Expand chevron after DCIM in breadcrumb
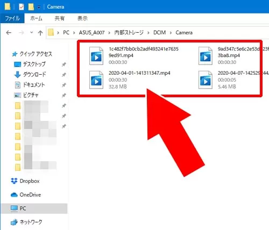269x230 pixels. 171,33
